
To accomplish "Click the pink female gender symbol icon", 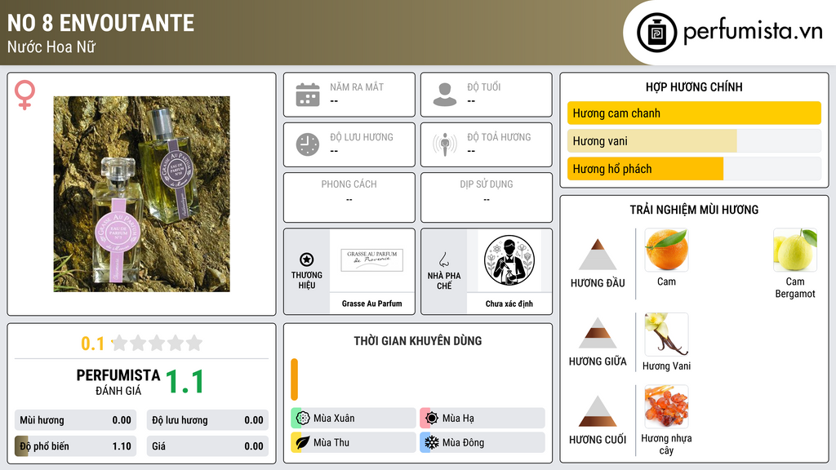I will click(24, 95).
